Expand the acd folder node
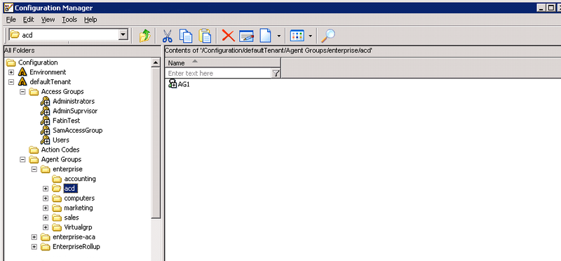The height and width of the screenshot is (261, 561). point(46,188)
